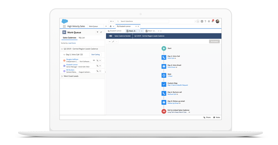Preview the Nurture Call script eye icon

177,94
